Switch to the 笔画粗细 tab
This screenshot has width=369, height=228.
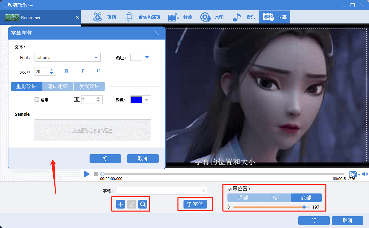pos(58,87)
